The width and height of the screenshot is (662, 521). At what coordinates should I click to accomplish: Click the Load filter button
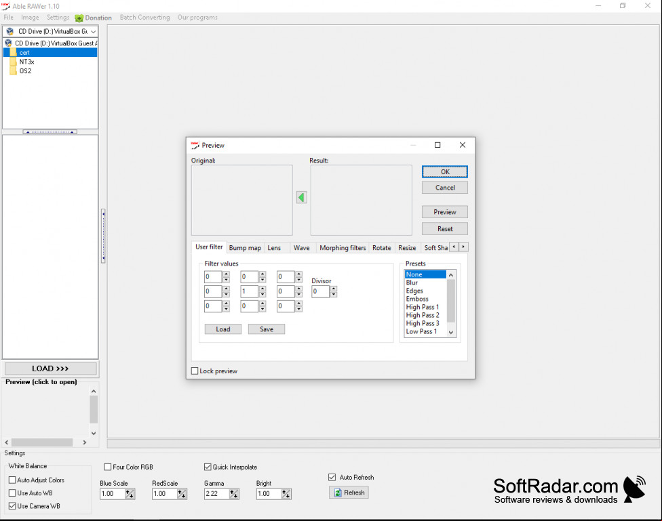223,329
